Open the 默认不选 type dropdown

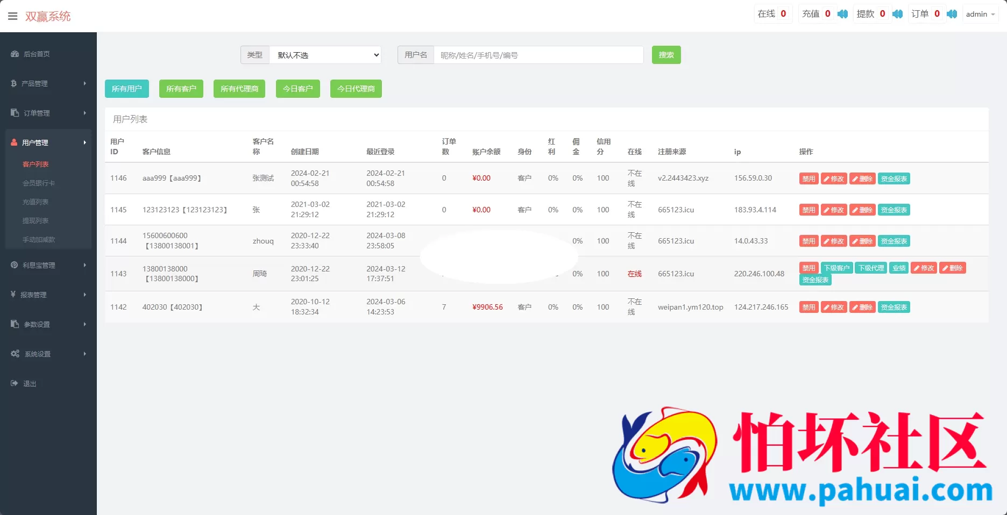point(325,55)
